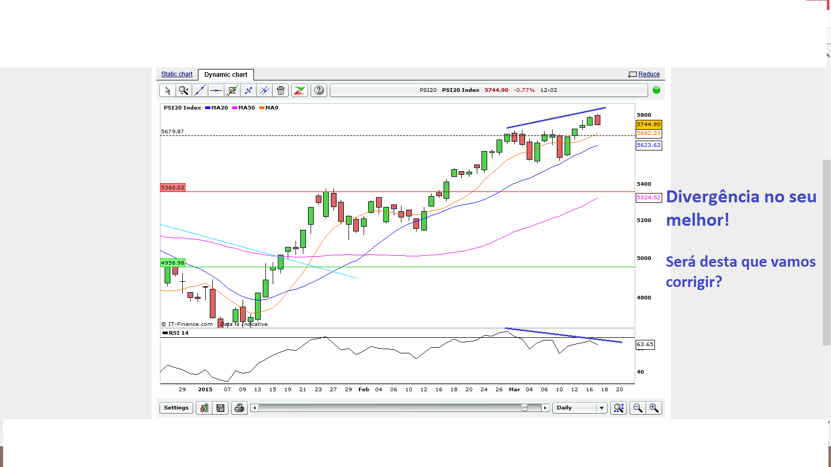Screen dimensions: 831x467
Task: Click the Reduce window icon
Action: [633, 74]
